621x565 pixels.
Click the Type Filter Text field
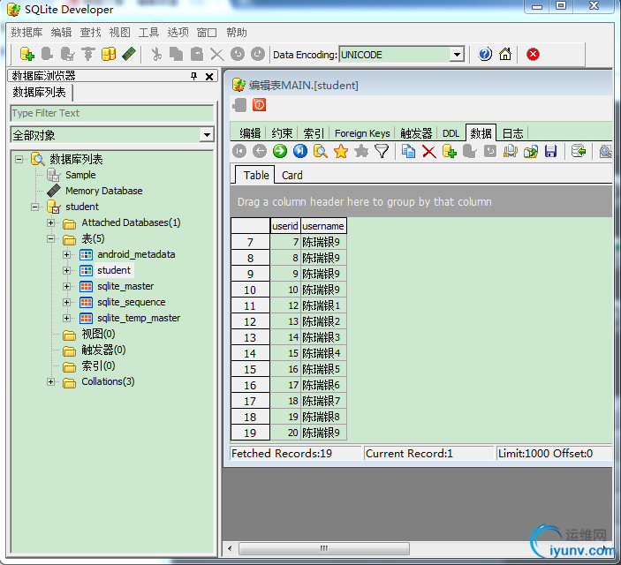click(x=111, y=113)
